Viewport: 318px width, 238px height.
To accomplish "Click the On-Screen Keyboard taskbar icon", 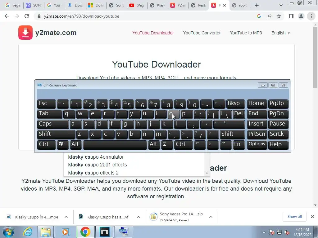I will coord(124,232).
